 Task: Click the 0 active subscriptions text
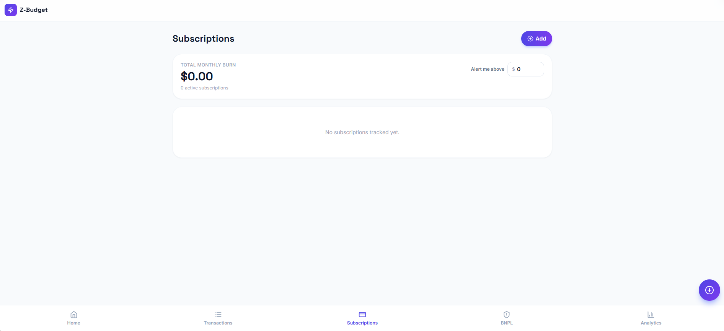click(204, 88)
